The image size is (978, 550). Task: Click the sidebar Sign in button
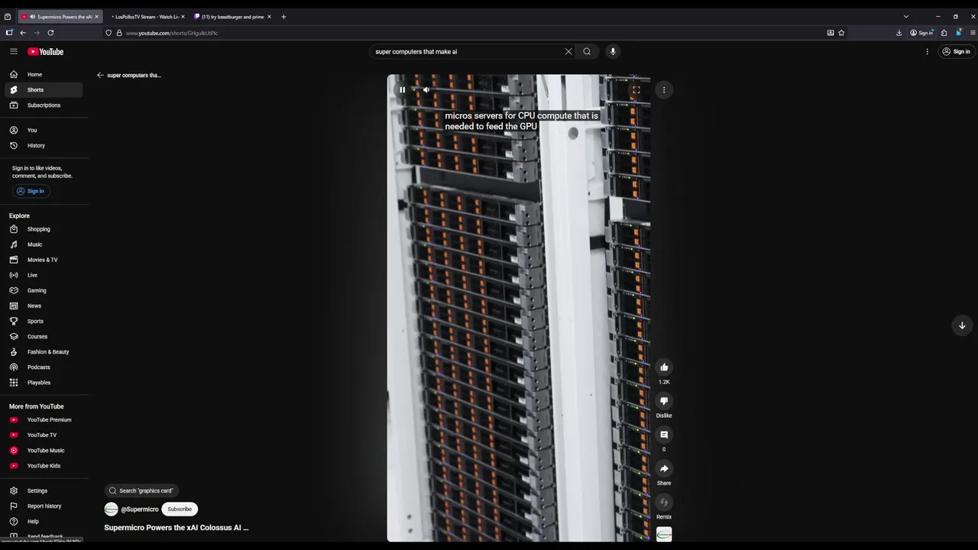(31, 191)
